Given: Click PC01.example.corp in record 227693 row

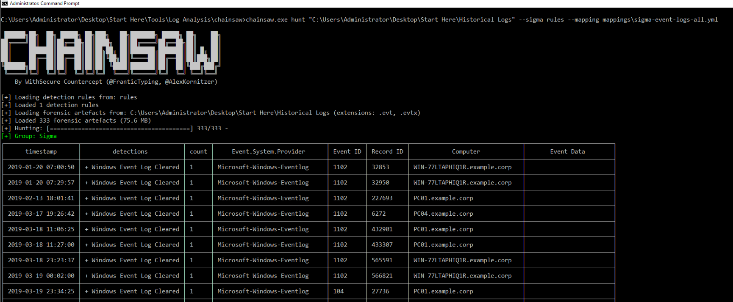Looking at the screenshot, I should click(x=443, y=198).
